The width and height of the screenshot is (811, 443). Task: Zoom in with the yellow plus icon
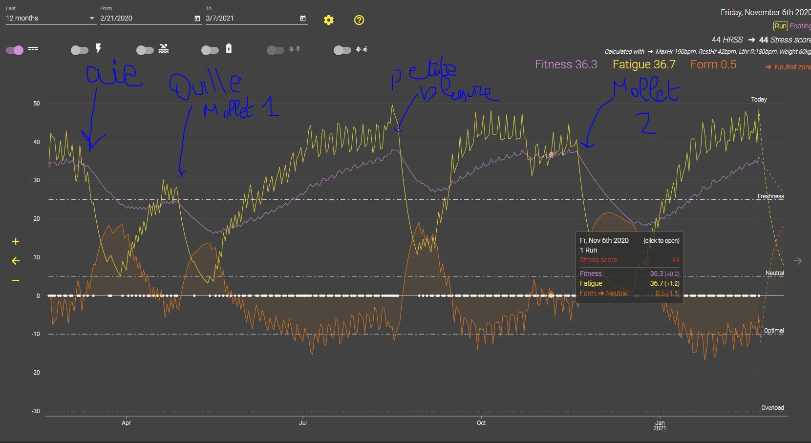16,241
